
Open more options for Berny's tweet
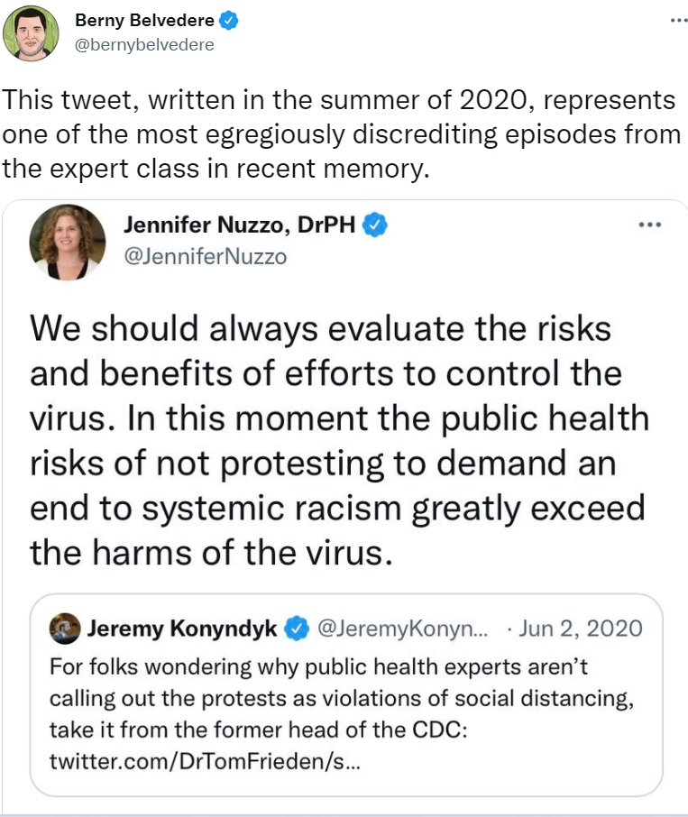point(679,21)
